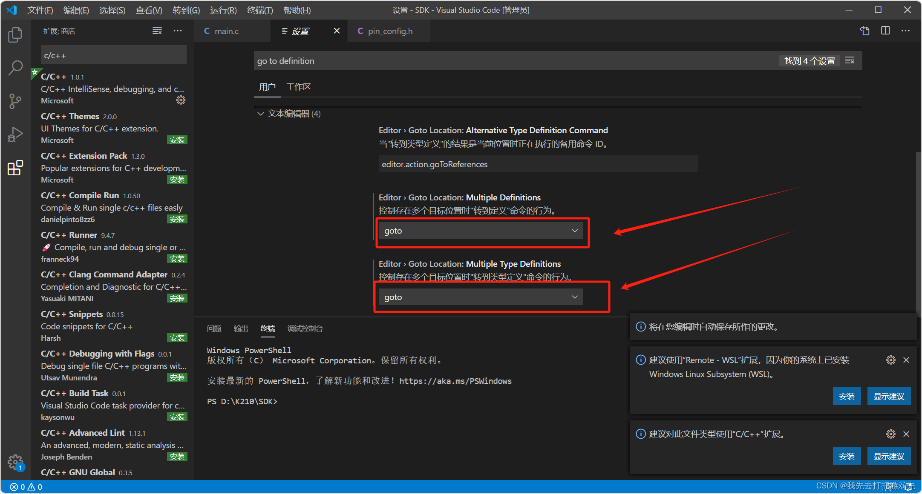This screenshot has width=922, height=494.
Task: Focus the extensions search box containing c/c++
Action: point(114,55)
